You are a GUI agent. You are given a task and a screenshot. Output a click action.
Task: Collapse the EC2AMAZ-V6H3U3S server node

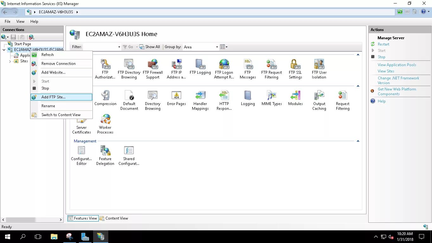(4, 50)
